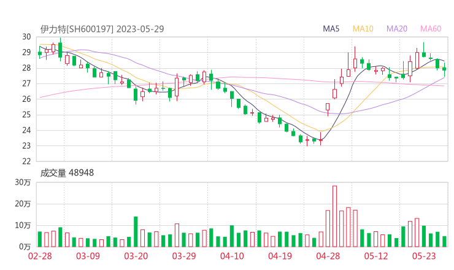The height and width of the screenshot is (270, 454).
Task: Click the 20万 volume axis label
Action: [23, 204]
